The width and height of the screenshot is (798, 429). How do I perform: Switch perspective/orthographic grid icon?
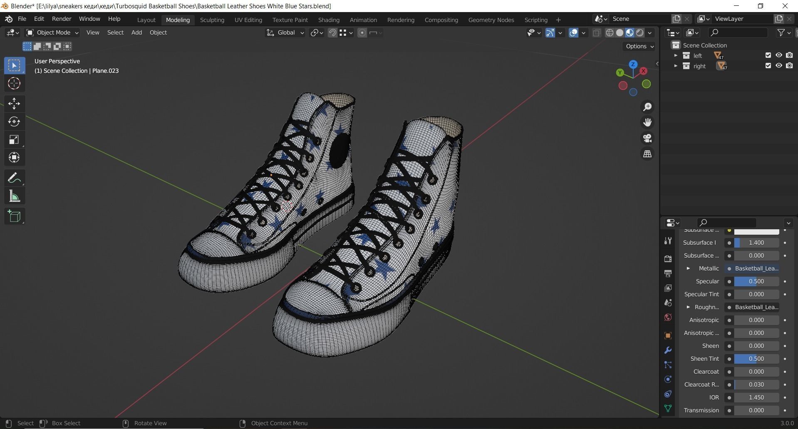pyautogui.click(x=647, y=154)
